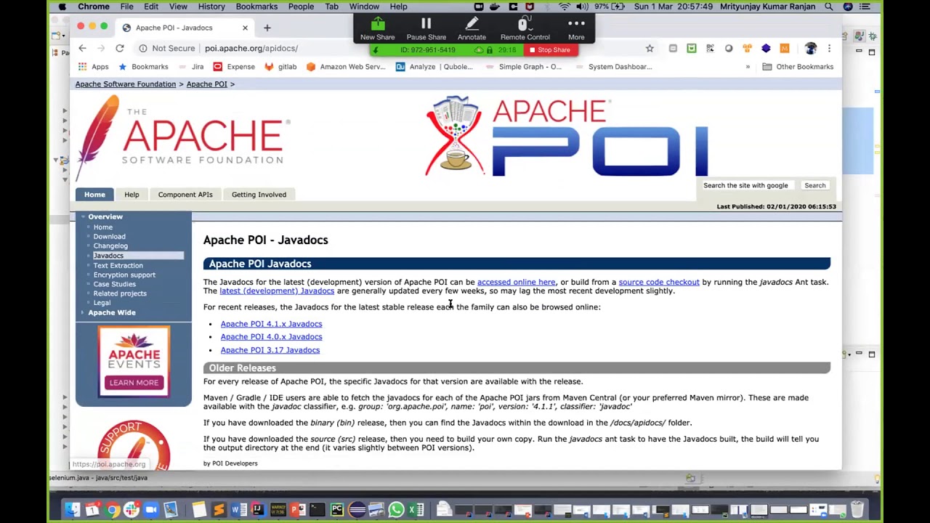
Task: Click the blue diamond extension icon
Action: [x=766, y=48]
